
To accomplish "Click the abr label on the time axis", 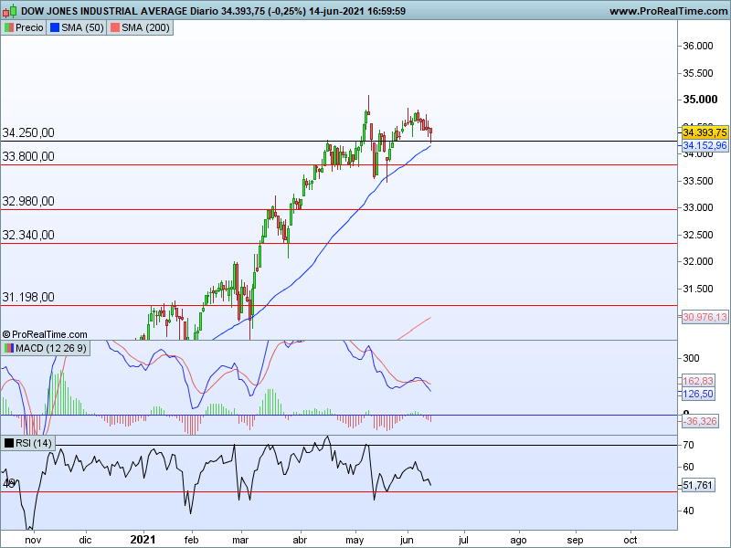I will tap(300, 540).
